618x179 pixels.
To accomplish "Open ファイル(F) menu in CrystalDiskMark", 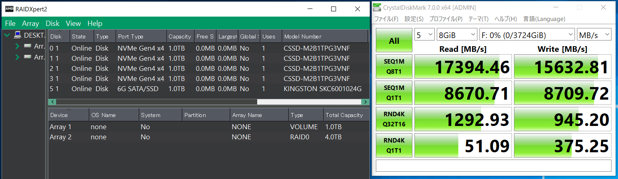I will click(x=386, y=19).
